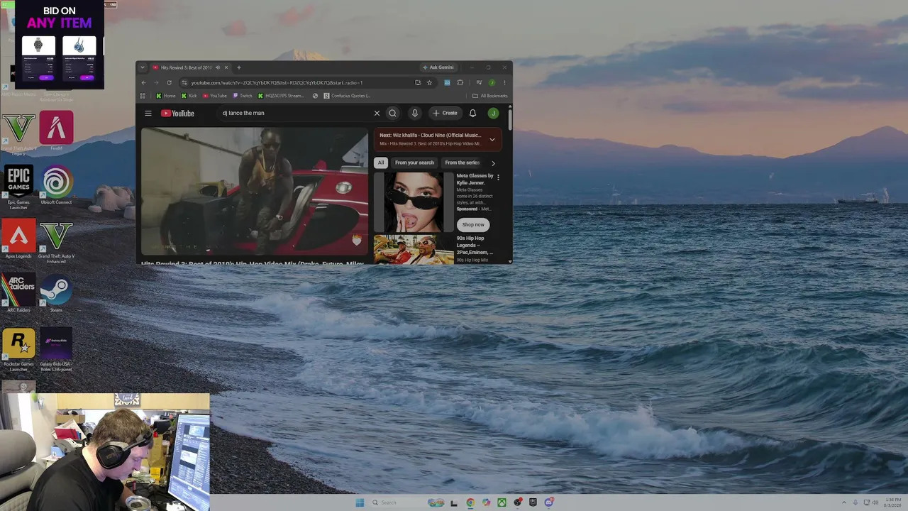Start YouTube voice search with the microphone
The width and height of the screenshot is (908, 511).
[415, 113]
